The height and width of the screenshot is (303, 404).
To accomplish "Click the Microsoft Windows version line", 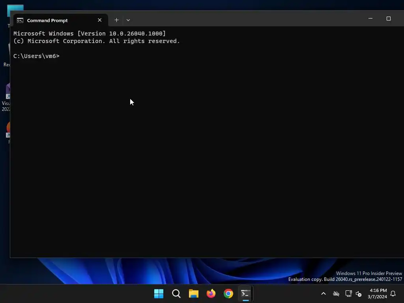I will pyautogui.click(x=90, y=34).
